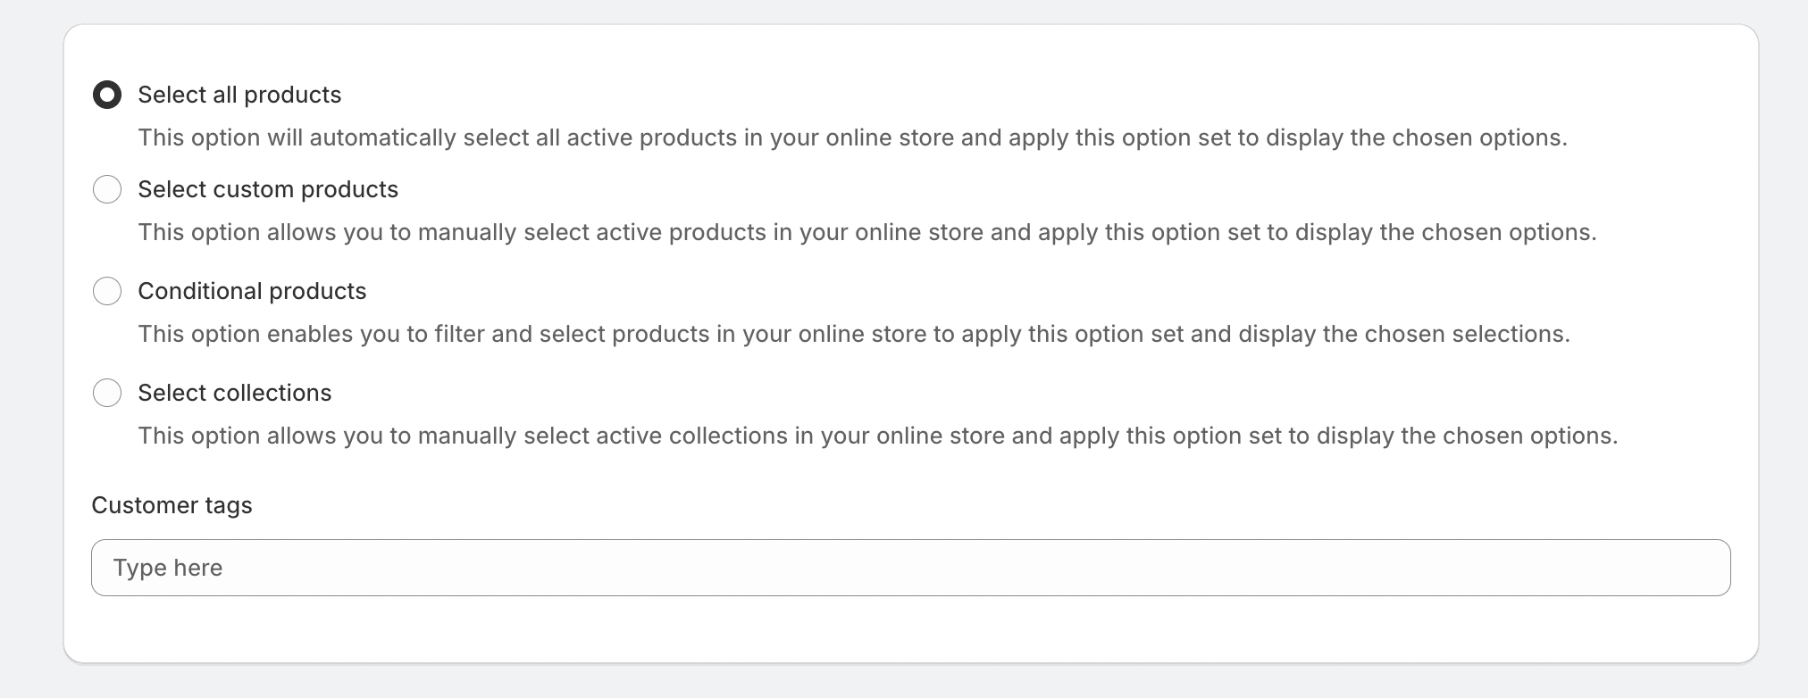Choose the 'Select custom products' radio option

(x=107, y=189)
